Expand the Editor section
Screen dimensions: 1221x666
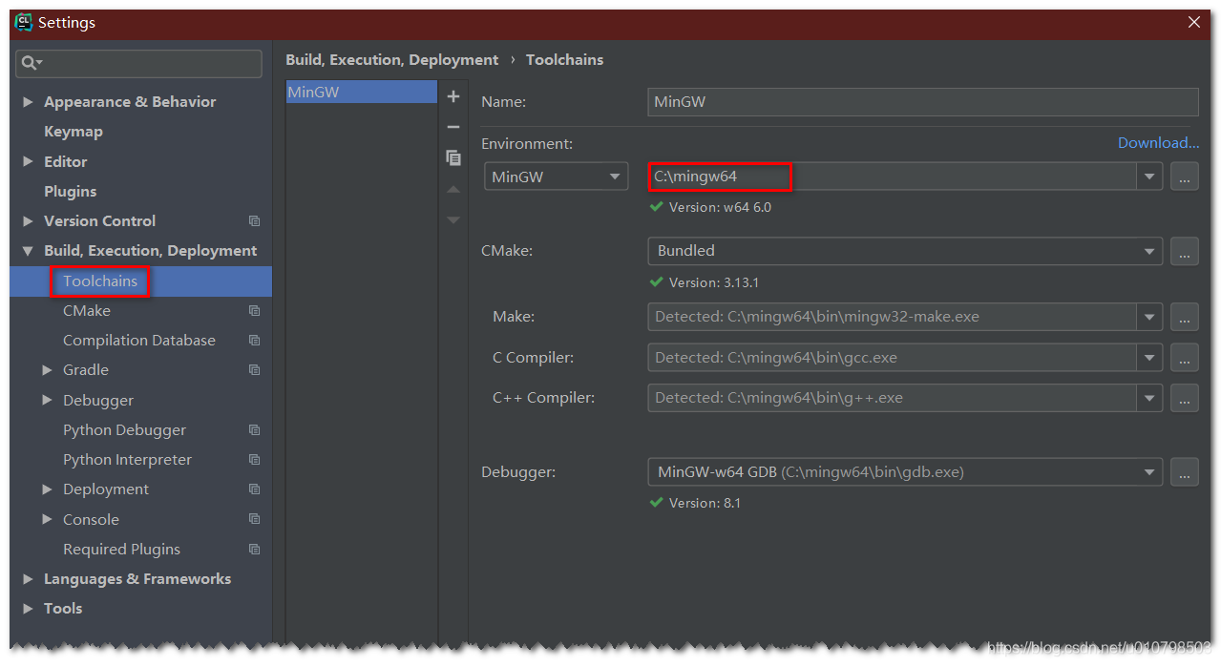pos(28,162)
